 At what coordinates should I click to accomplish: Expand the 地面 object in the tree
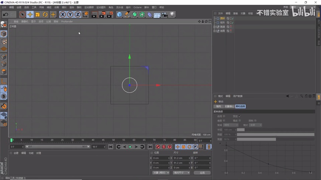pyautogui.click(x=215, y=31)
